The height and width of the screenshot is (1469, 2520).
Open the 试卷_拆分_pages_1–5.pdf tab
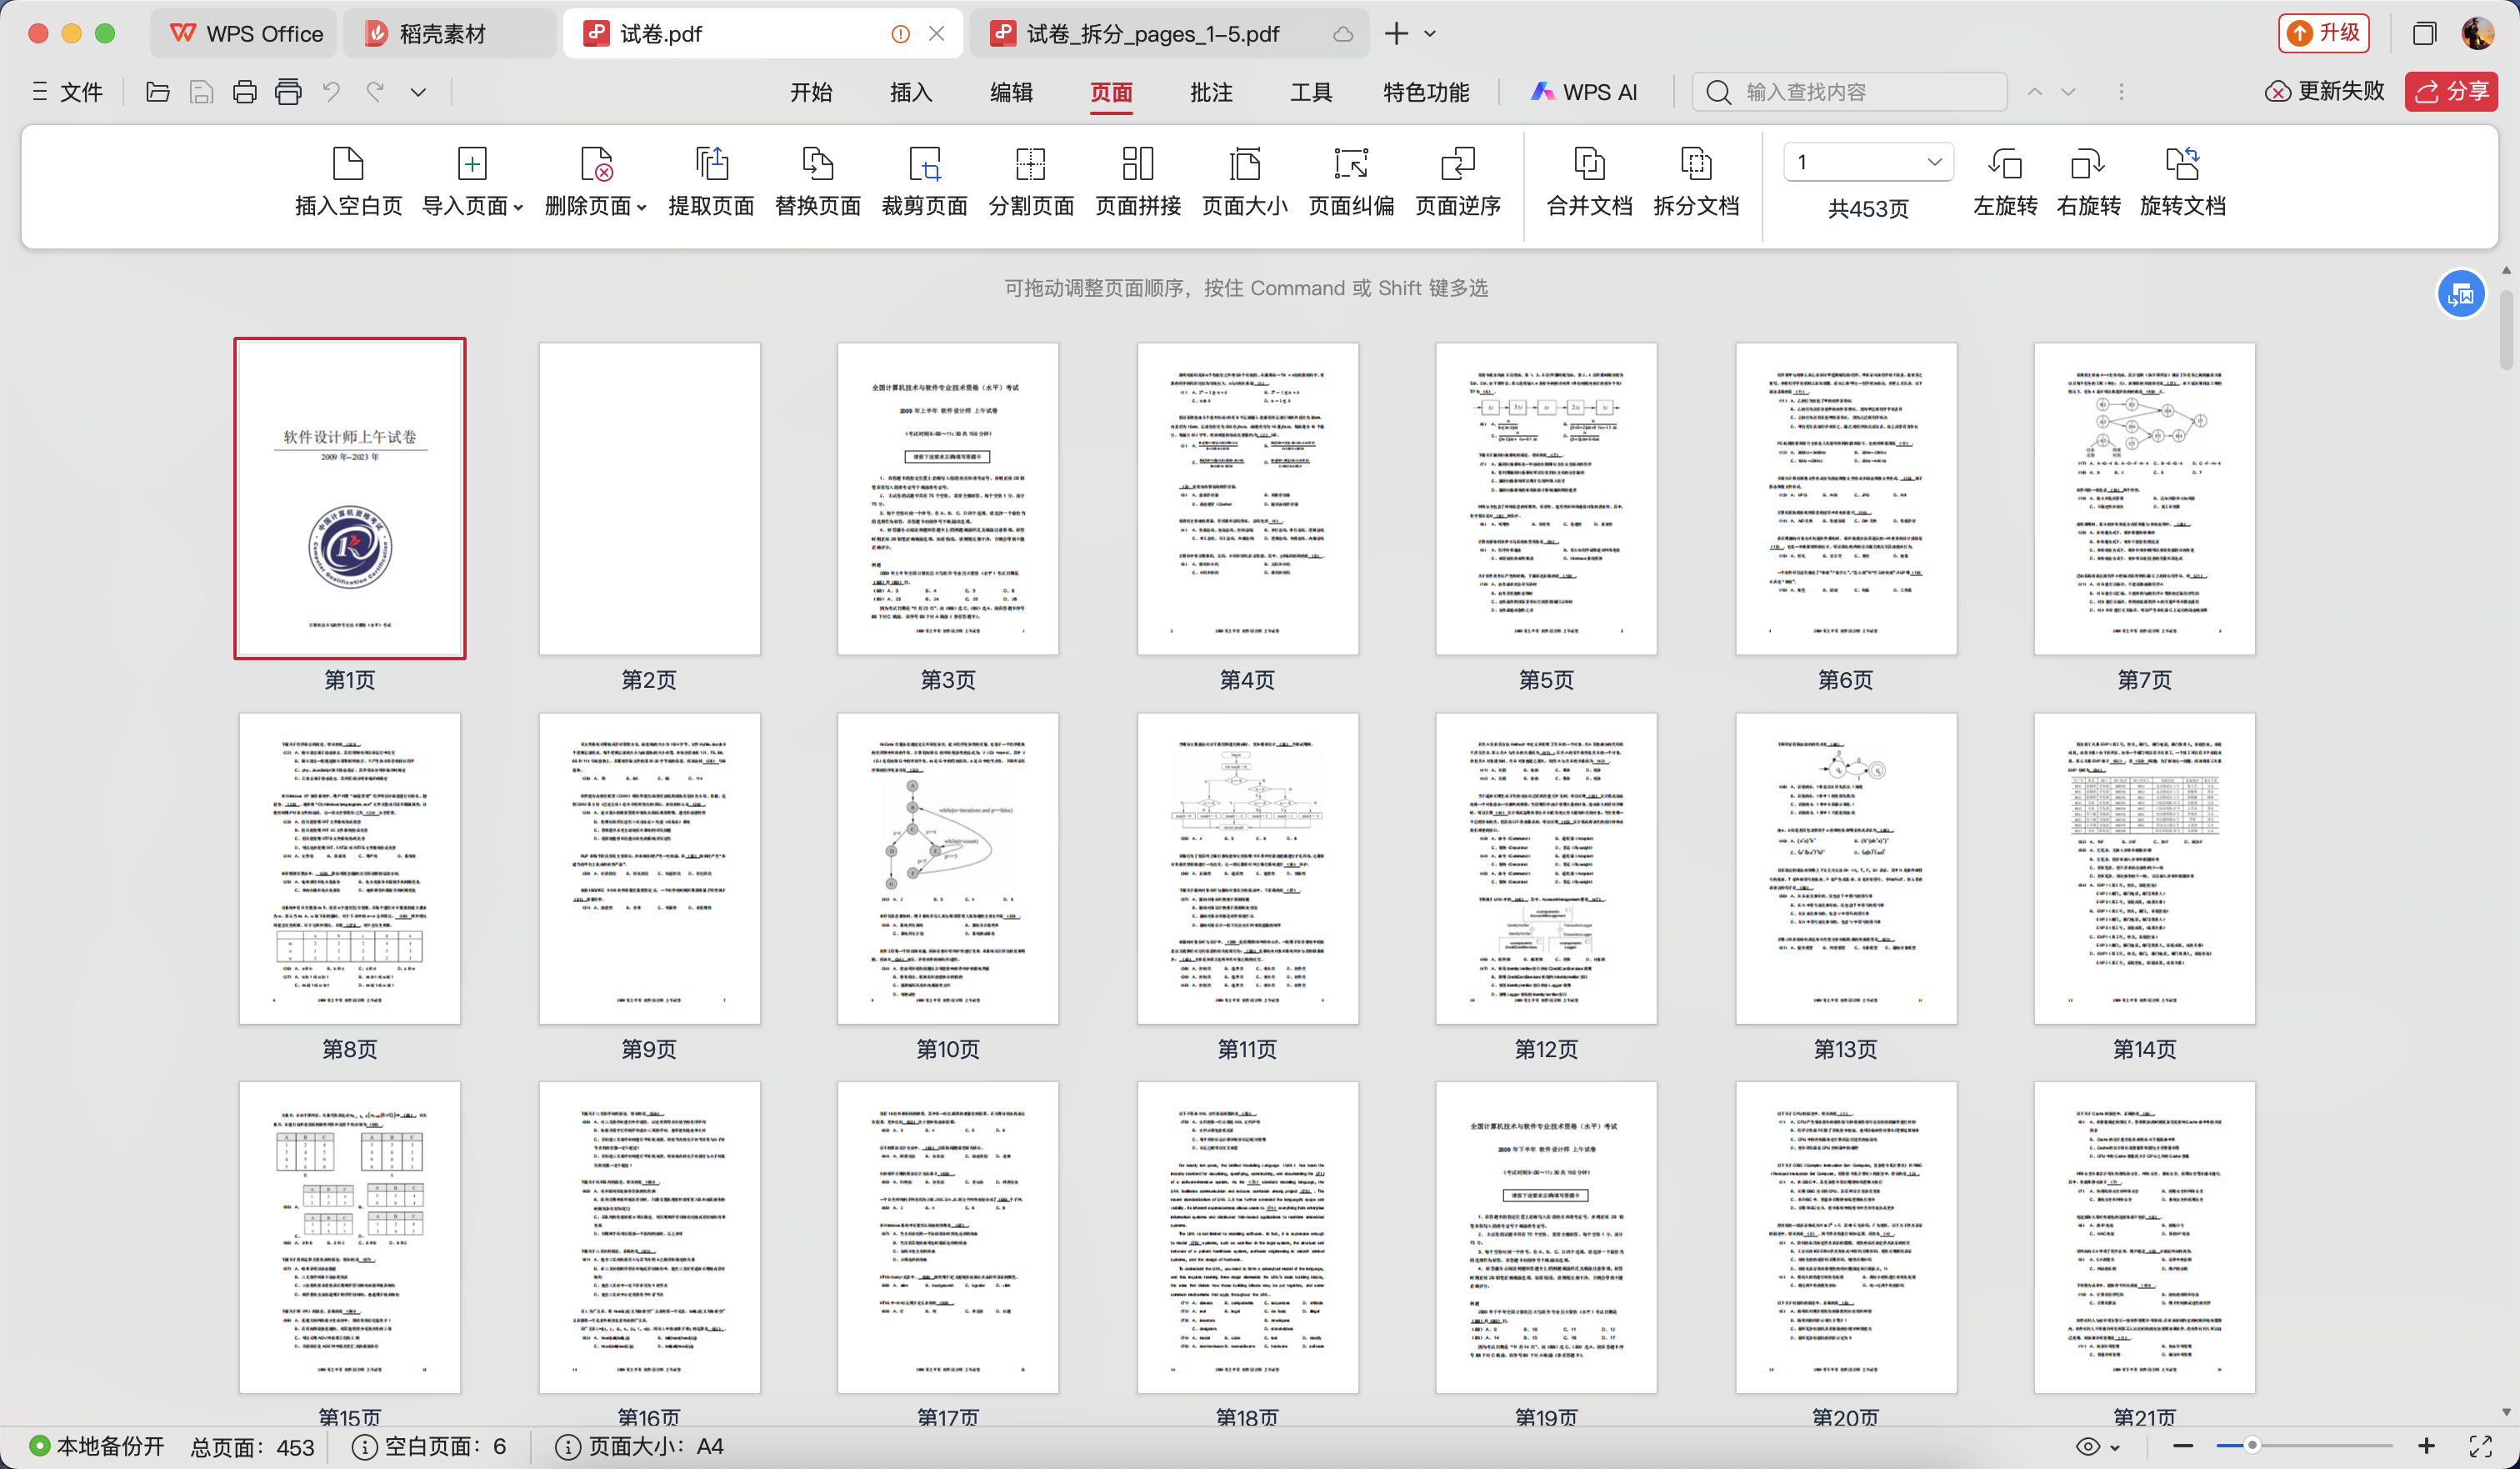pos(1152,34)
